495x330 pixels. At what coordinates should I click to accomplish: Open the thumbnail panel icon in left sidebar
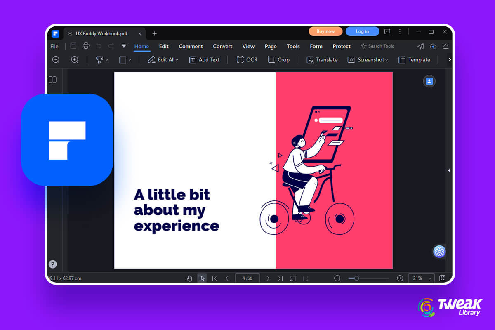[53, 80]
